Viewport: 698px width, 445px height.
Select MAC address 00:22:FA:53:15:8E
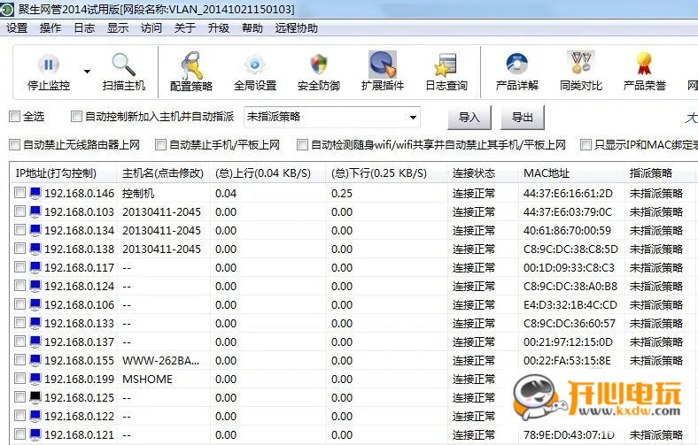567,361
